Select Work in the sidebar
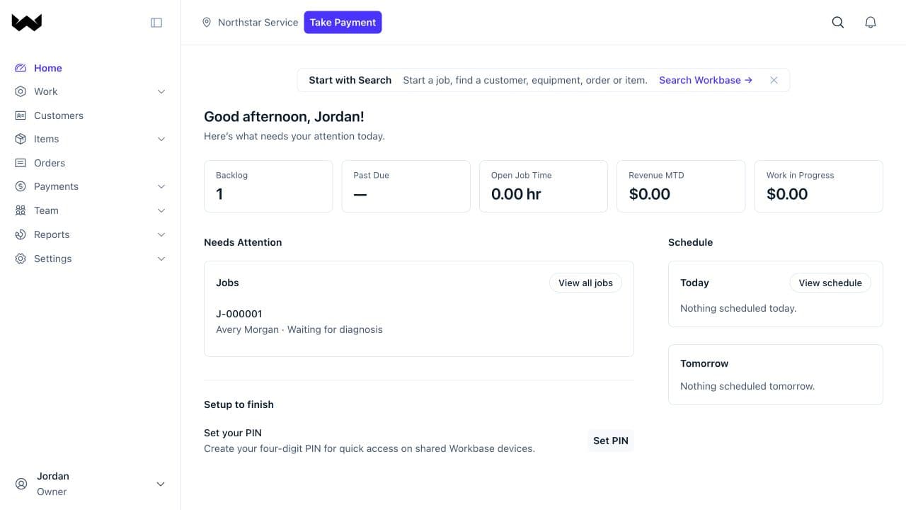Viewport: 906px width, 510px height. (x=46, y=91)
